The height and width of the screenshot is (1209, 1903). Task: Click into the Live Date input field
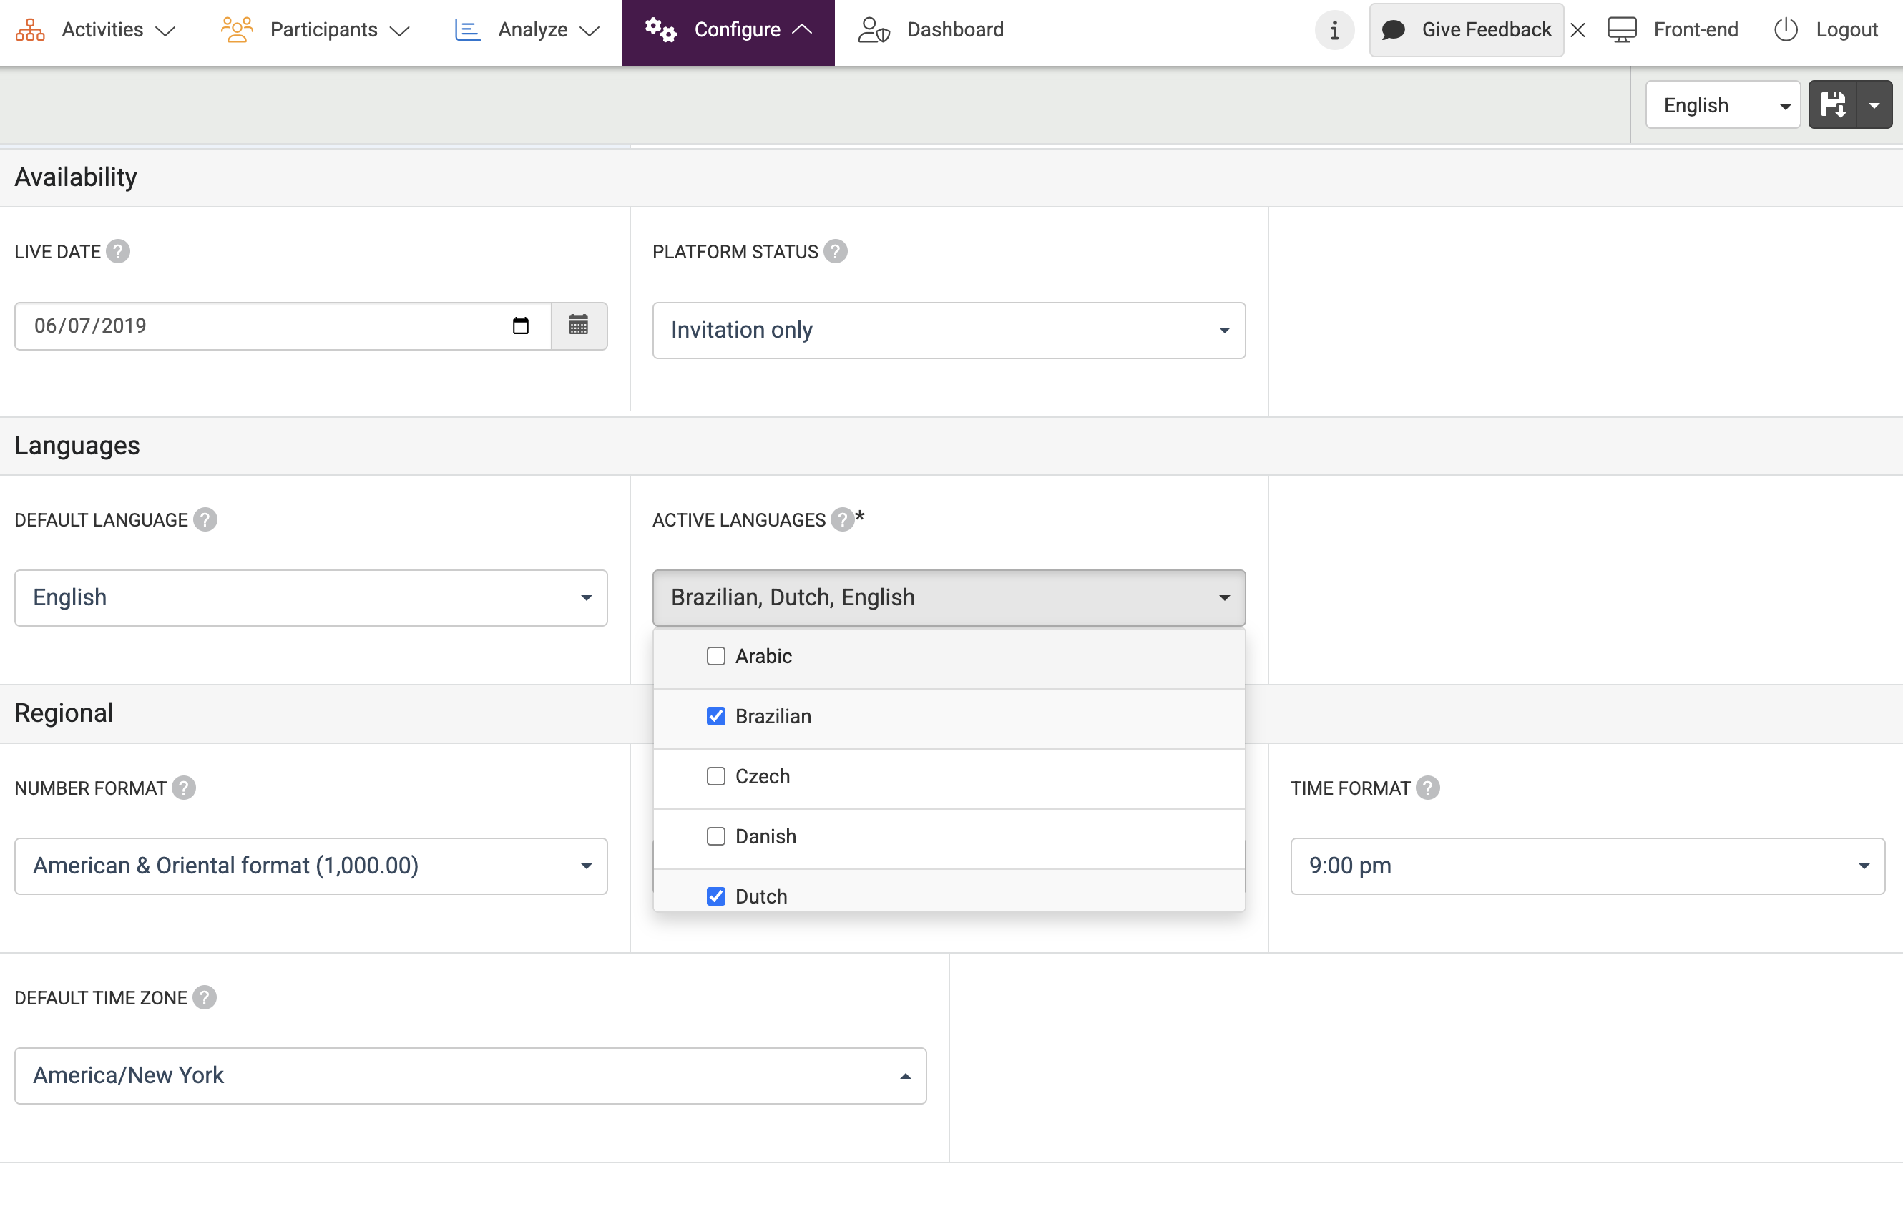[261, 325]
